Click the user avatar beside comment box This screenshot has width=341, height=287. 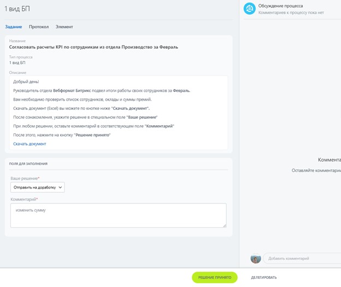(x=255, y=258)
